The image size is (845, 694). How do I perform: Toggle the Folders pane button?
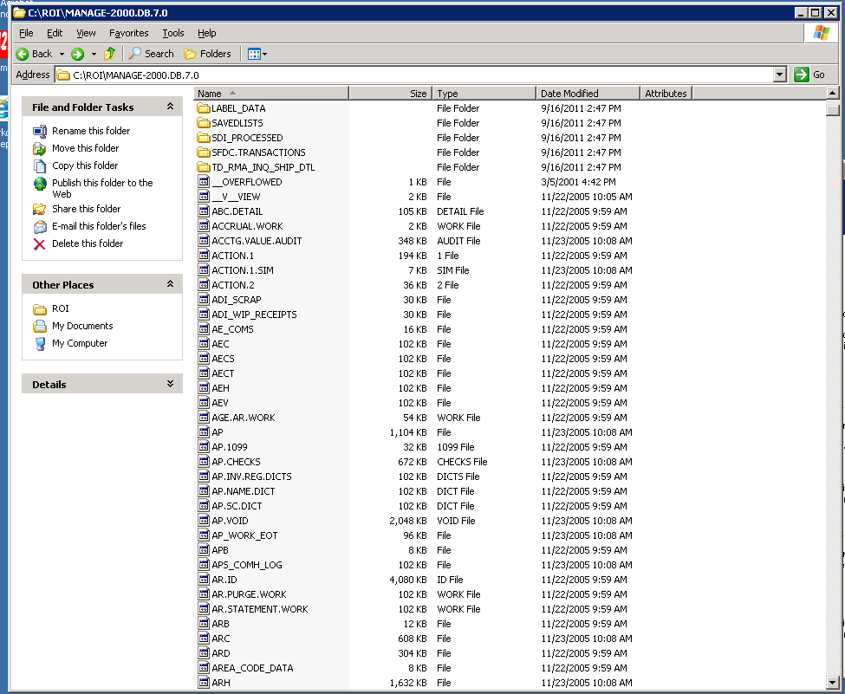207,54
